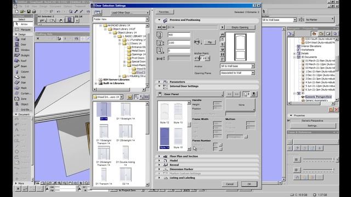Click the Flip button
The image size is (351, 197).
(210, 42)
